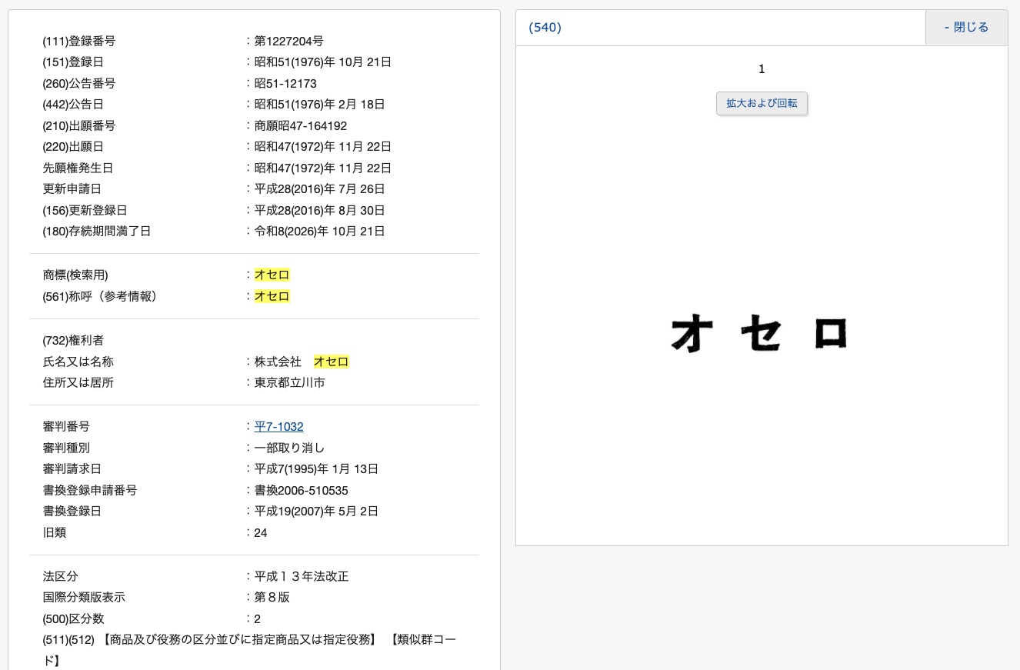
Task: Click highlighted オセロ in (561)称呼 row
Action: tap(272, 296)
